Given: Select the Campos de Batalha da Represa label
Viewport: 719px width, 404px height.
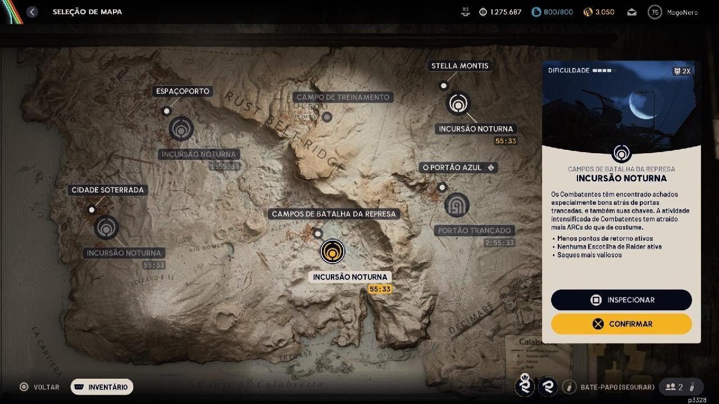Looking at the screenshot, I should pyautogui.click(x=334, y=214).
